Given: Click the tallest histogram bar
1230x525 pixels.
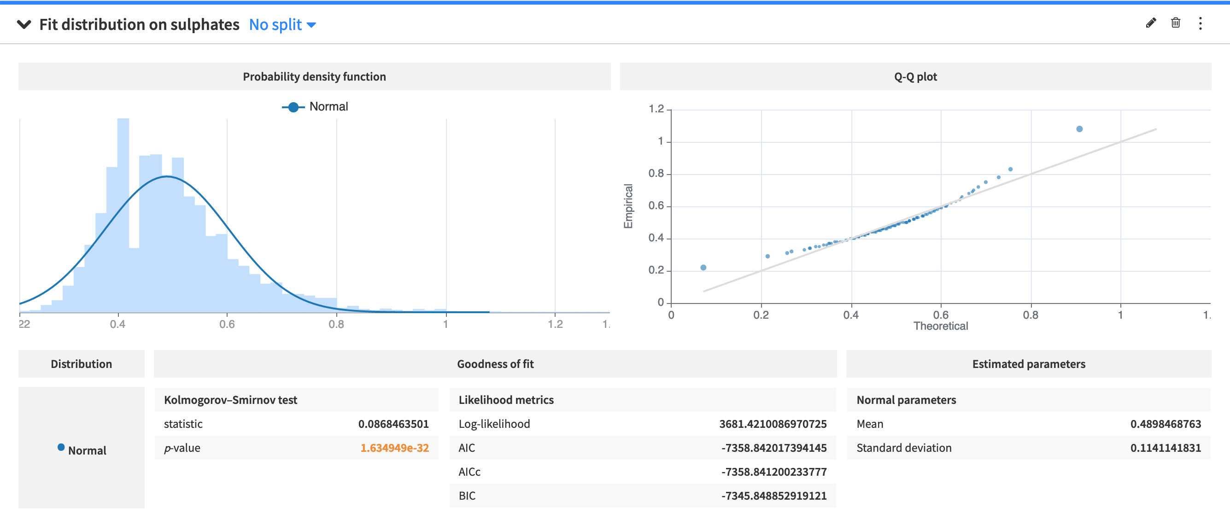Looking at the screenshot, I should pos(123,215).
